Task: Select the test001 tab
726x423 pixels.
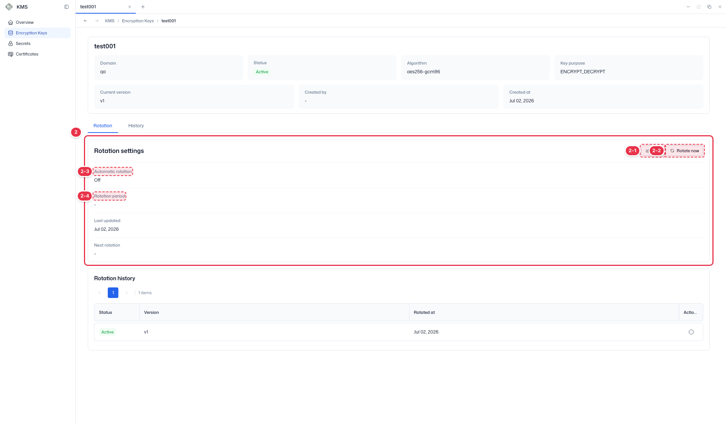Action: point(105,7)
